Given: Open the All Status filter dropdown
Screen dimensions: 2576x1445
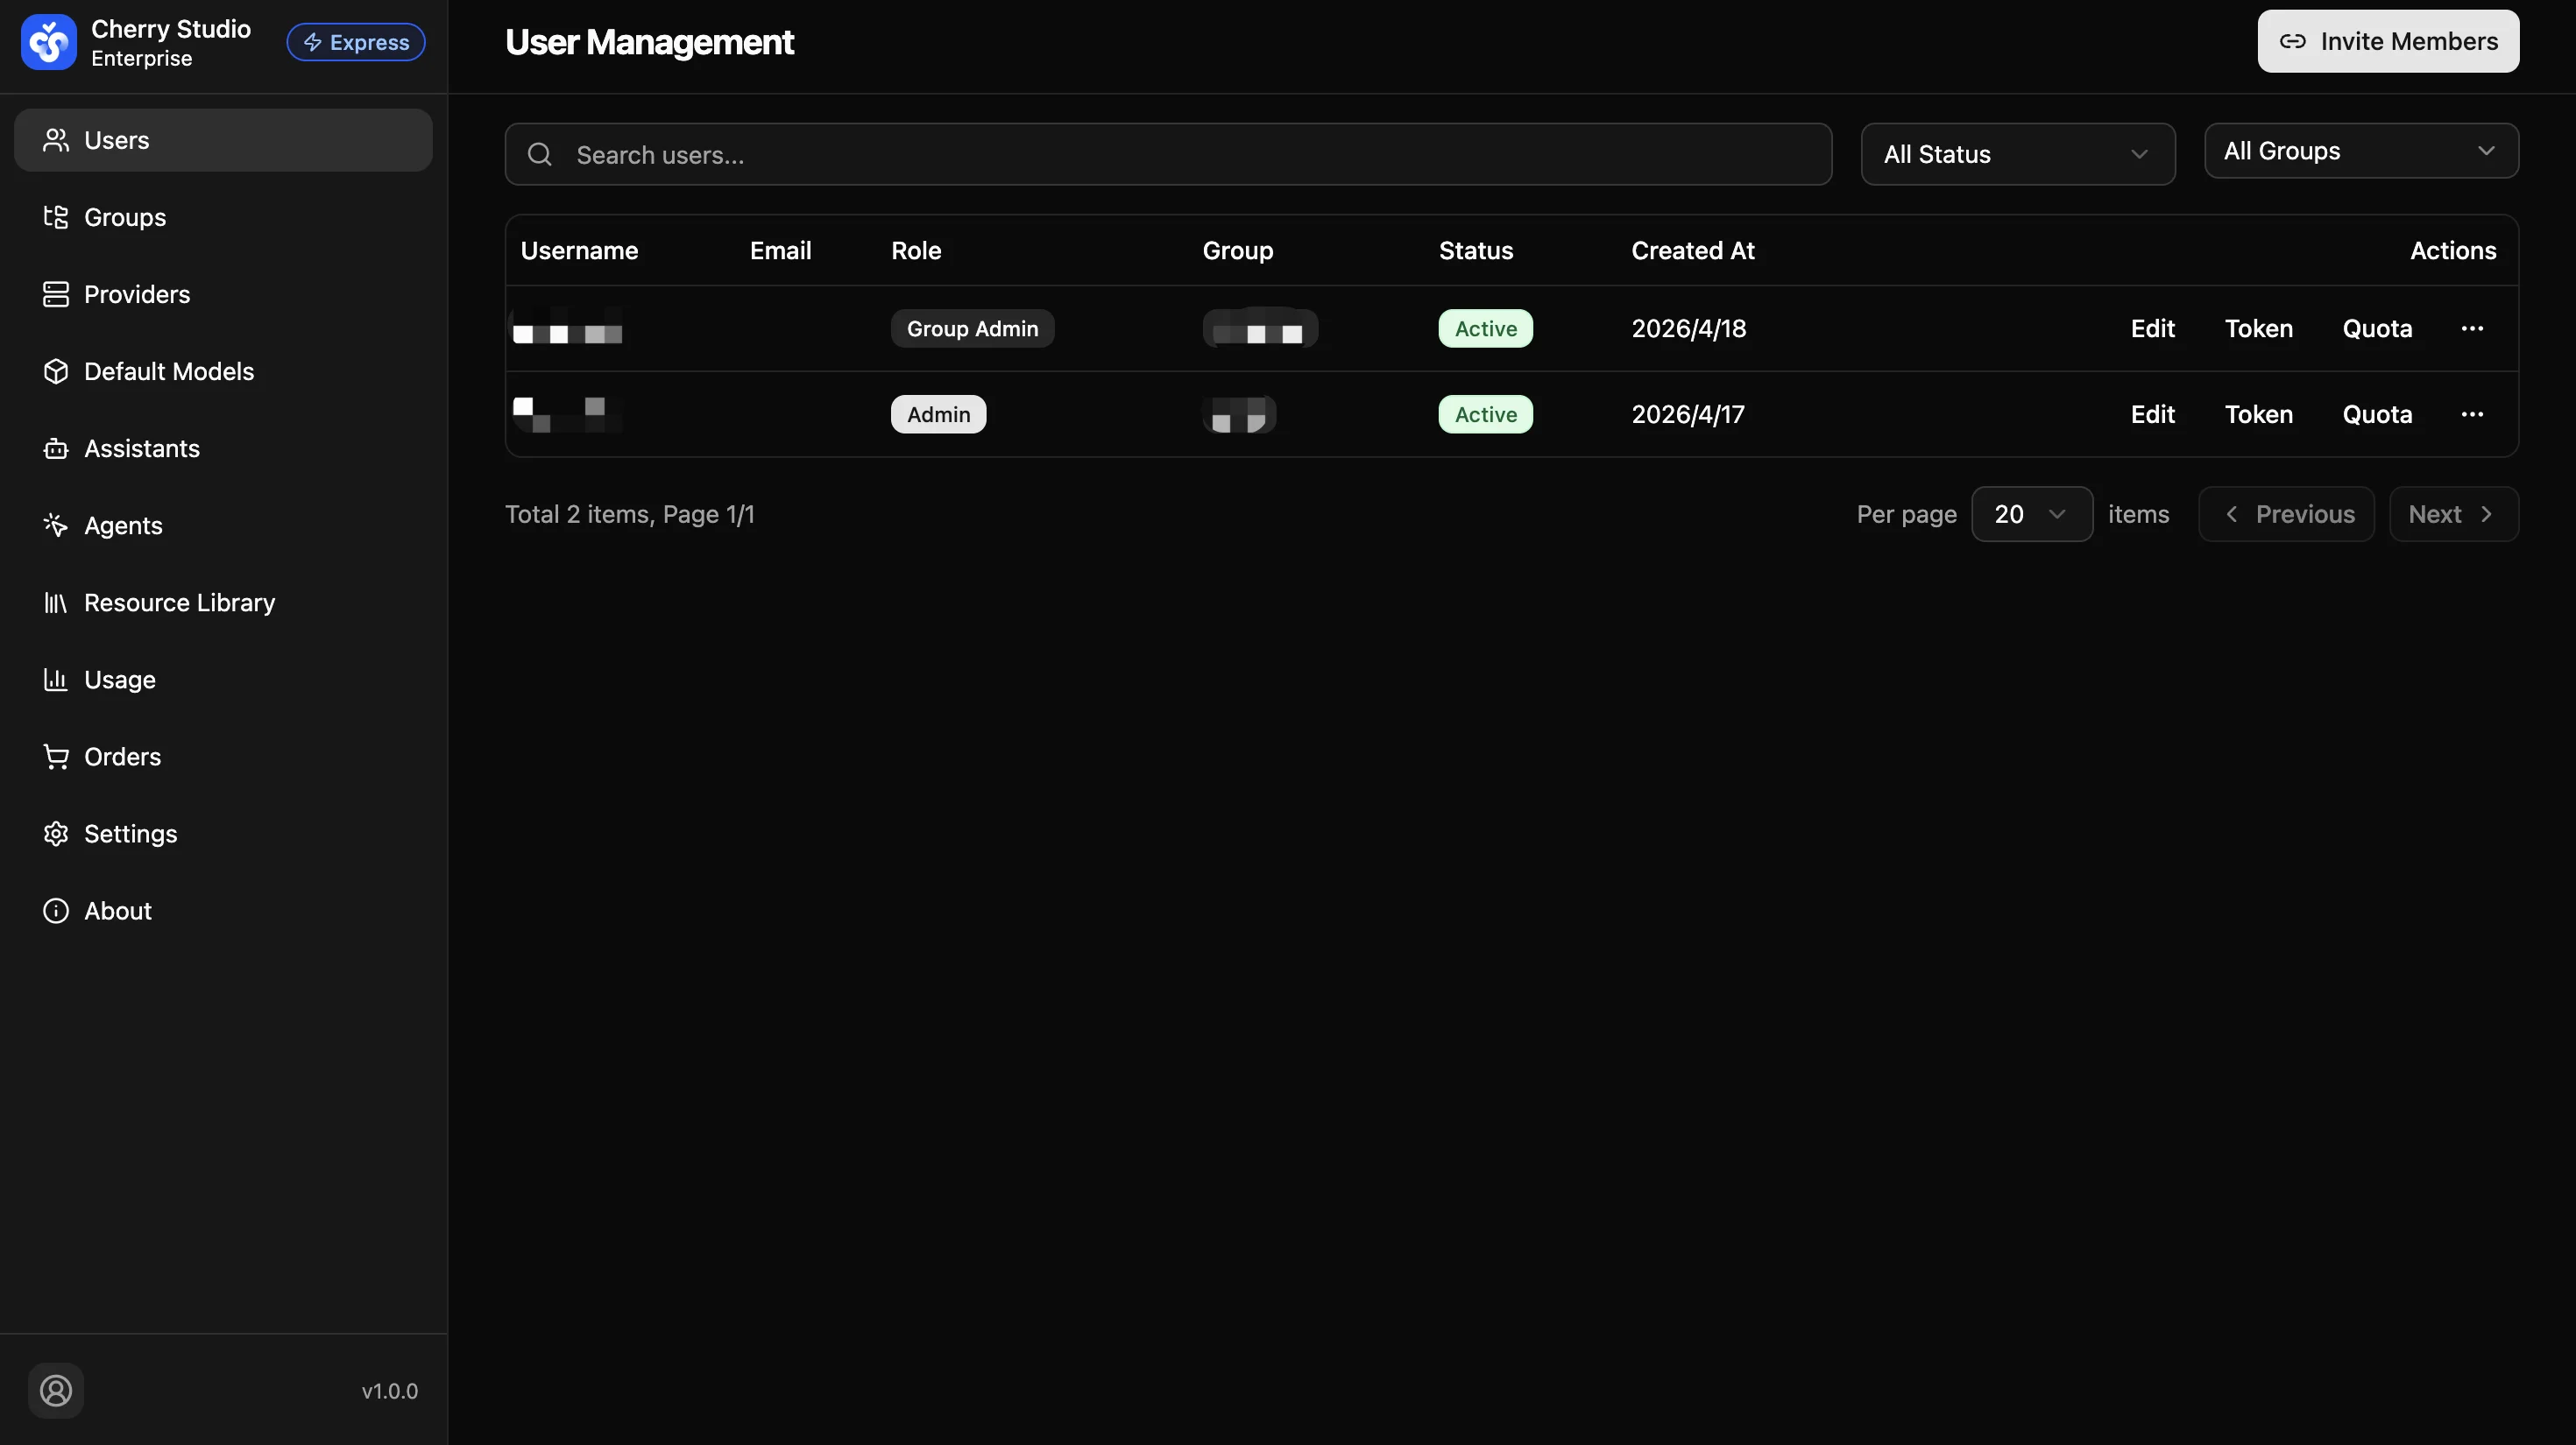Looking at the screenshot, I should point(2018,154).
